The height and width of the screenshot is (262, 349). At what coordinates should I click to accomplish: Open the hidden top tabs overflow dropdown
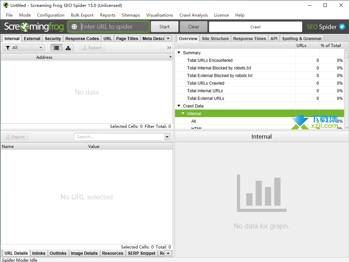tap(168, 38)
